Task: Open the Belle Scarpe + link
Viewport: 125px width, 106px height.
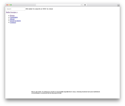Action: (12, 12)
